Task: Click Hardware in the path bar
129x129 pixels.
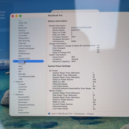Action: pos(79,114)
